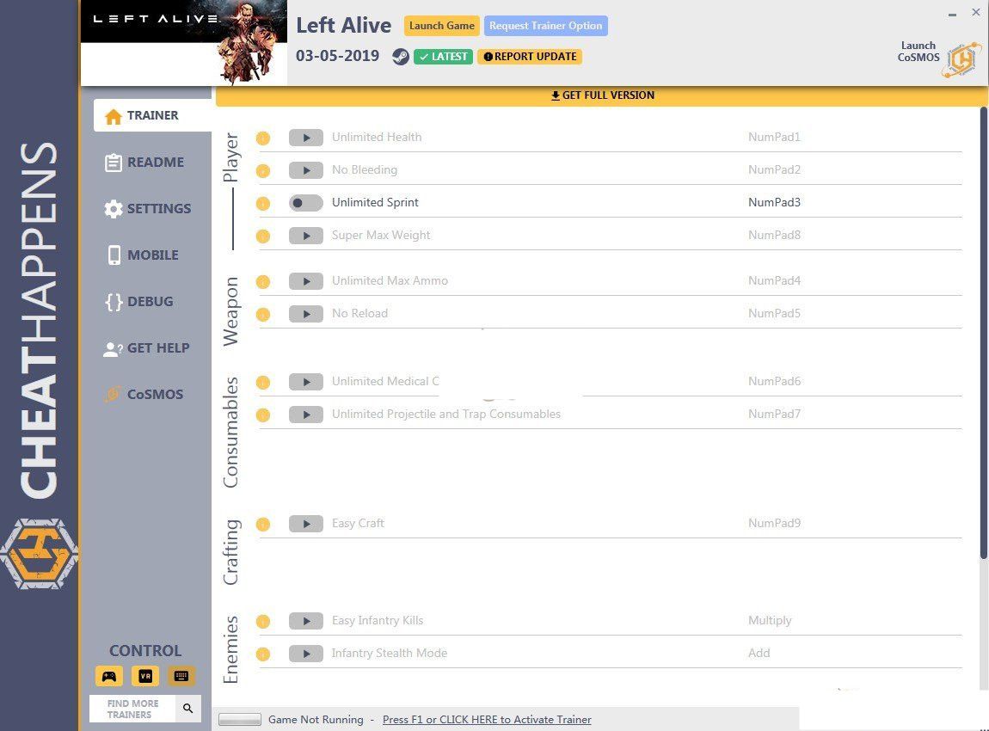The image size is (989, 731).
Task: Launch CoSMOS via the hexagon logo icon
Action: (x=961, y=60)
